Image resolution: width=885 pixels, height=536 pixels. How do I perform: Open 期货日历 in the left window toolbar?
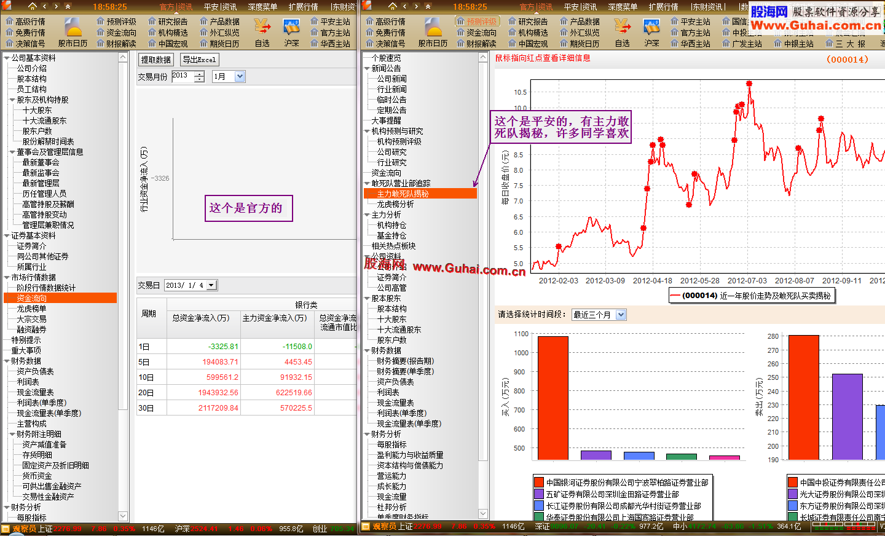pos(219,44)
